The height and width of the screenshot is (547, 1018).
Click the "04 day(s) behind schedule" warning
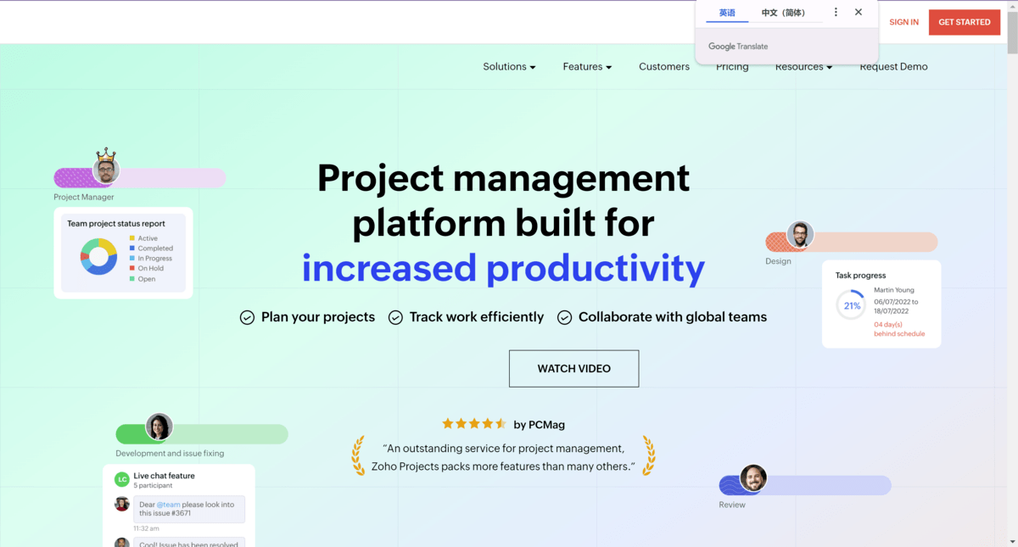[x=899, y=329]
